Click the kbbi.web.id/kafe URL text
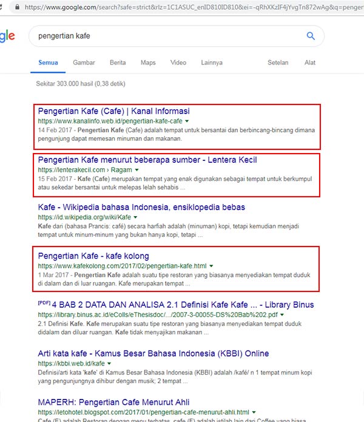The height and width of the screenshot is (422, 364). coord(71,363)
